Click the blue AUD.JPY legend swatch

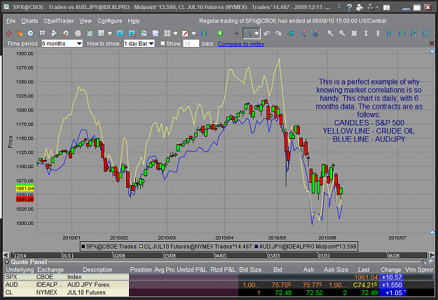click(x=256, y=247)
